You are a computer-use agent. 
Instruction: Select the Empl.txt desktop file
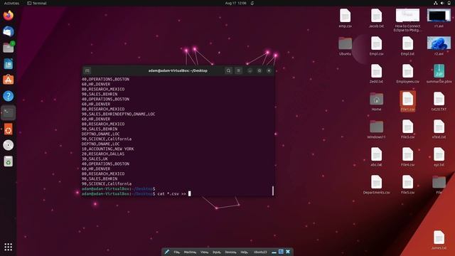pos(407,46)
